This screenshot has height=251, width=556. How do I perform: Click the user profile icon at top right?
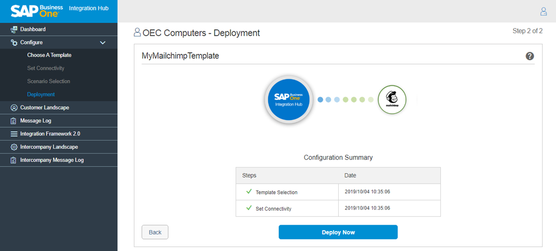pos(544,11)
